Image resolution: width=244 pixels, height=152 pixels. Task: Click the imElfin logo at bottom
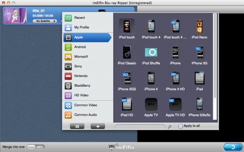[x=121, y=147]
